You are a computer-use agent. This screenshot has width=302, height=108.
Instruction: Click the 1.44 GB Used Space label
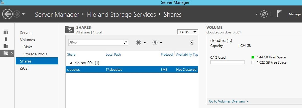[271, 57]
